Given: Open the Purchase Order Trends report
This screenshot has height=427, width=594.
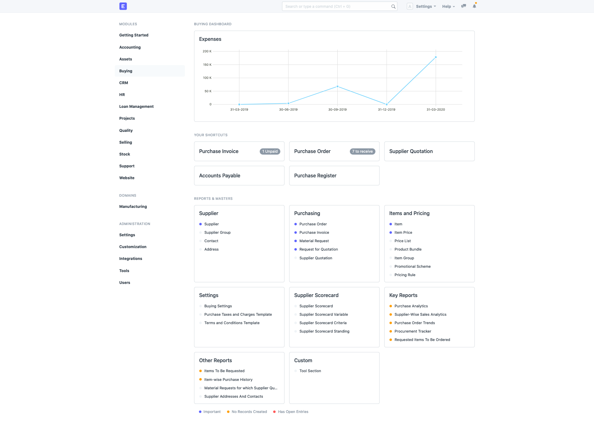Looking at the screenshot, I should 414,323.
